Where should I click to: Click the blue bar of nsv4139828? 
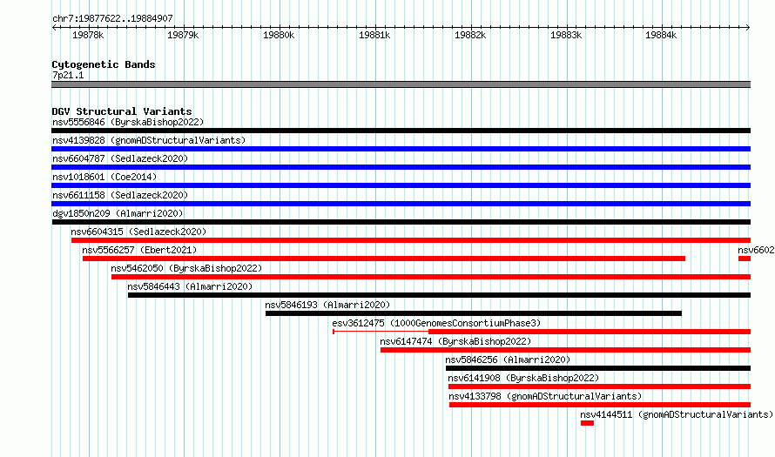click(401, 149)
